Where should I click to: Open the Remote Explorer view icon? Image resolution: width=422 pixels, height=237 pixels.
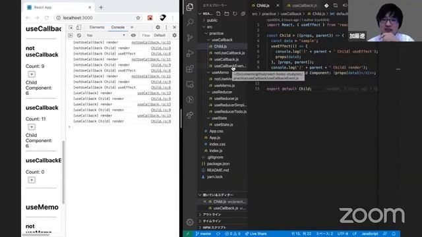[190, 84]
